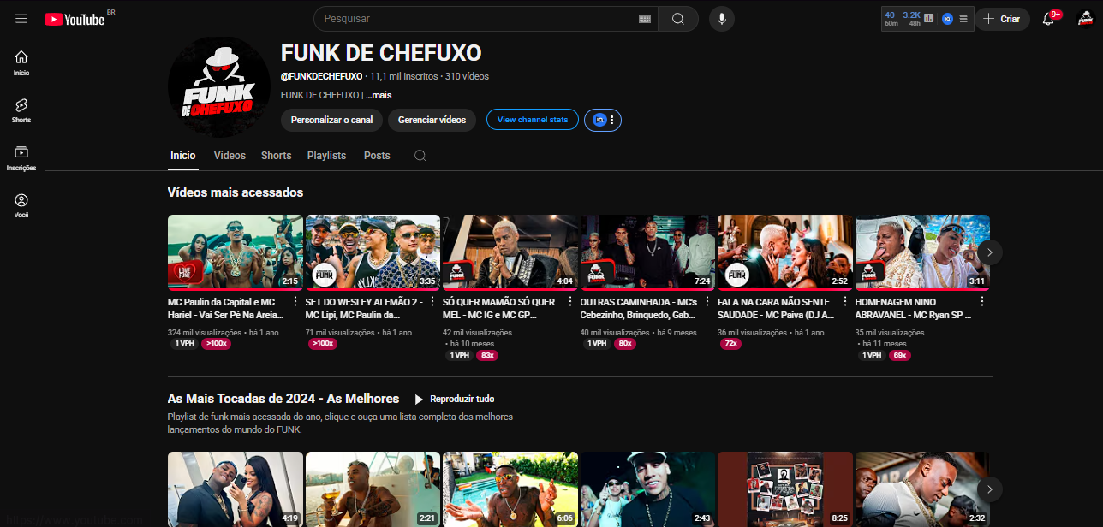The image size is (1103, 527).
Task: Click 69x badge under HOMENAGEM NINO ABRAVANEL
Action: pos(899,355)
